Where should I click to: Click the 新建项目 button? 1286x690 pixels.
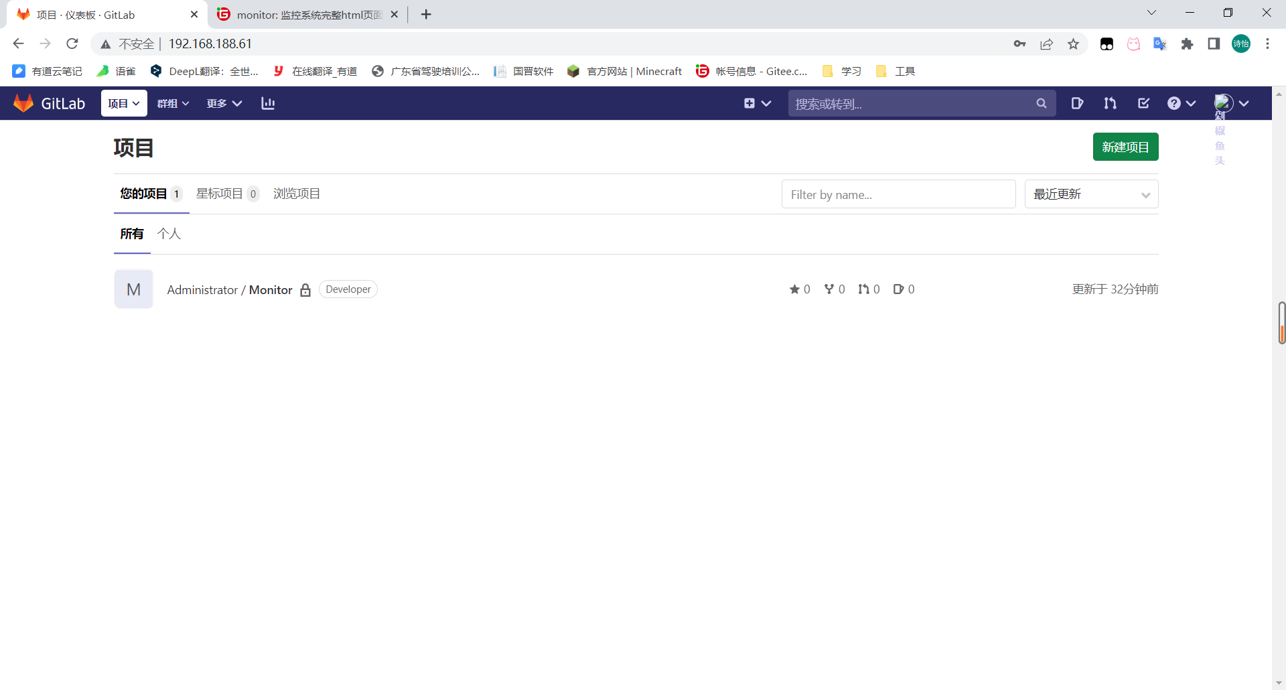pyautogui.click(x=1125, y=147)
